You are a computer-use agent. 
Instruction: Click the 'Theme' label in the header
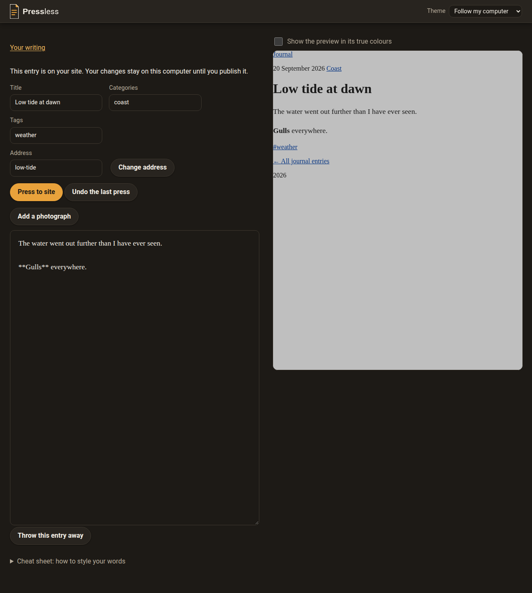[x=436, y=11]
